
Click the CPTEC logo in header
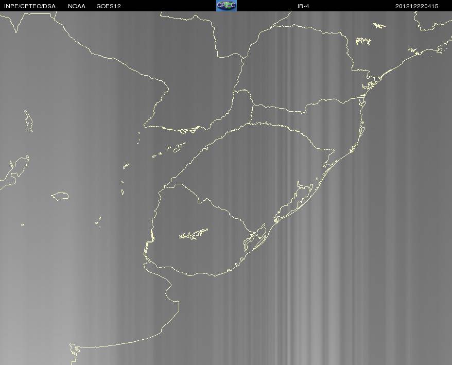(x=227, y=6)
